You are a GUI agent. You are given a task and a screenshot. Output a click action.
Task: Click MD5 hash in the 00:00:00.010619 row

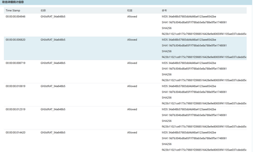tap(189, 86)
